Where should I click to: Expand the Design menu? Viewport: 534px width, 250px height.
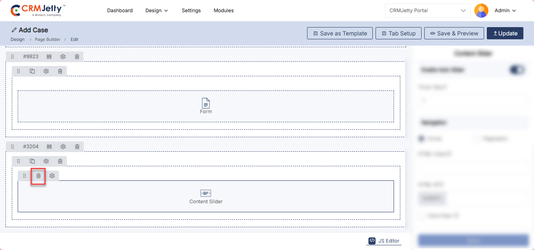157,11
